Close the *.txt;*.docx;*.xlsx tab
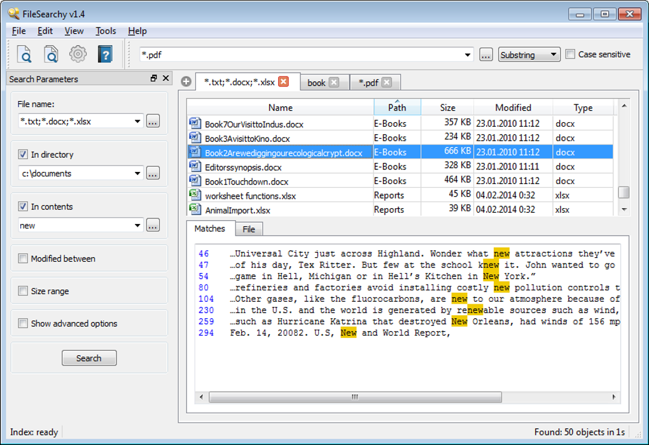 pos(284,81)
